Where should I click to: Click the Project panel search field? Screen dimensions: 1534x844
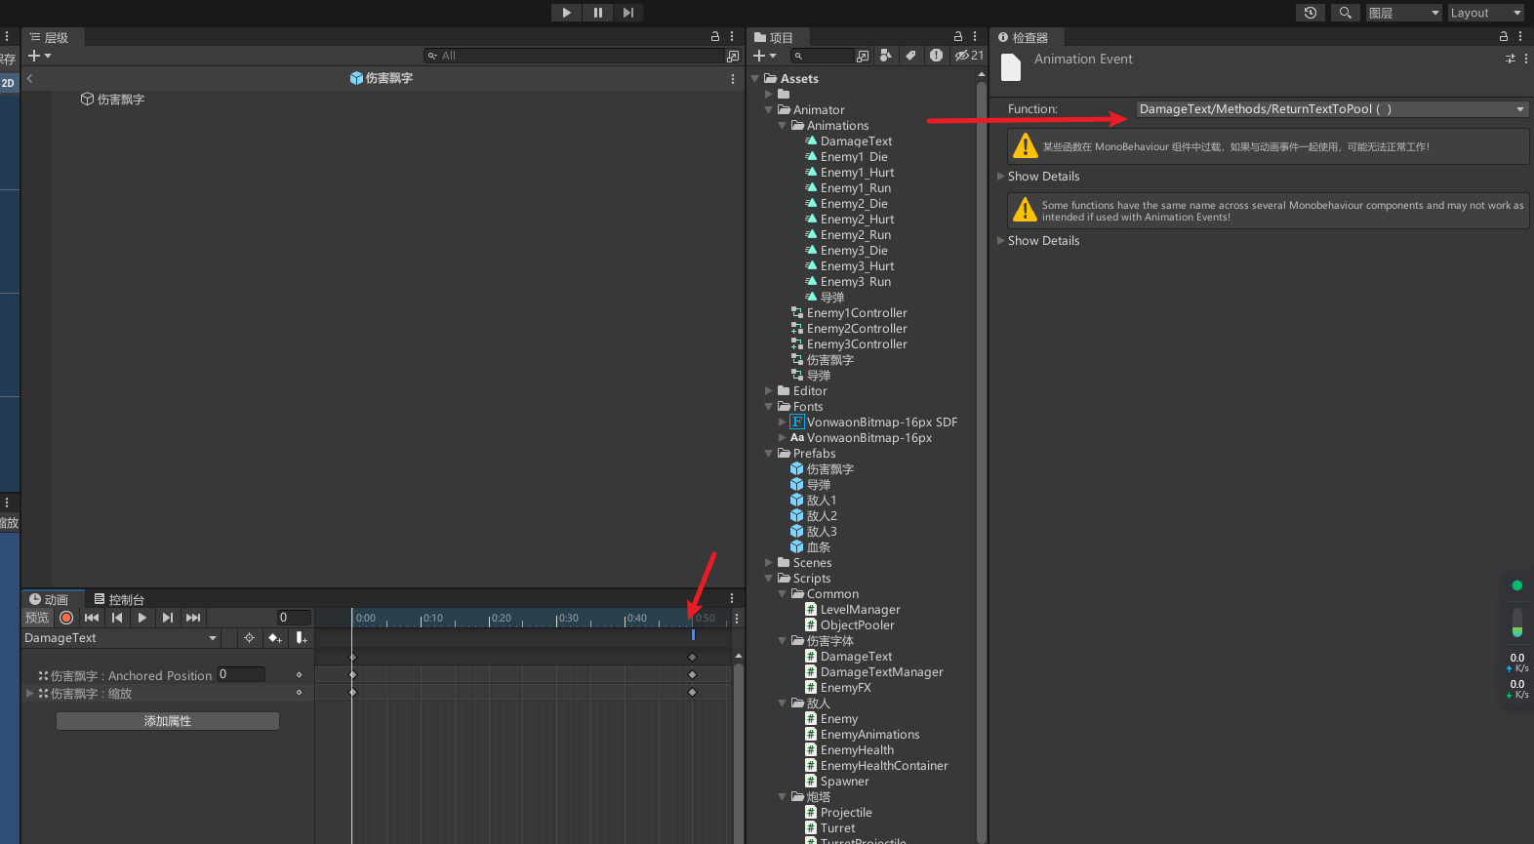click(x=822, y=56)
